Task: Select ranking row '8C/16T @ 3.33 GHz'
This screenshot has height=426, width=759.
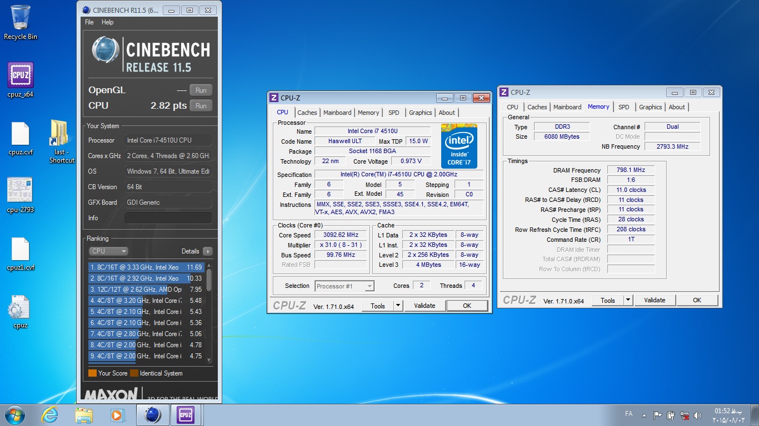Action: (146, 267)
